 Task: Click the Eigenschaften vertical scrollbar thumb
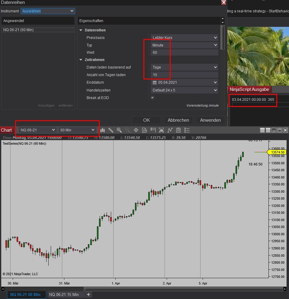click(x=223, y=37)
